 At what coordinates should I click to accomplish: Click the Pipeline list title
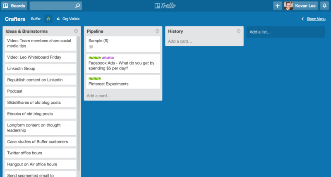point(95,31)
